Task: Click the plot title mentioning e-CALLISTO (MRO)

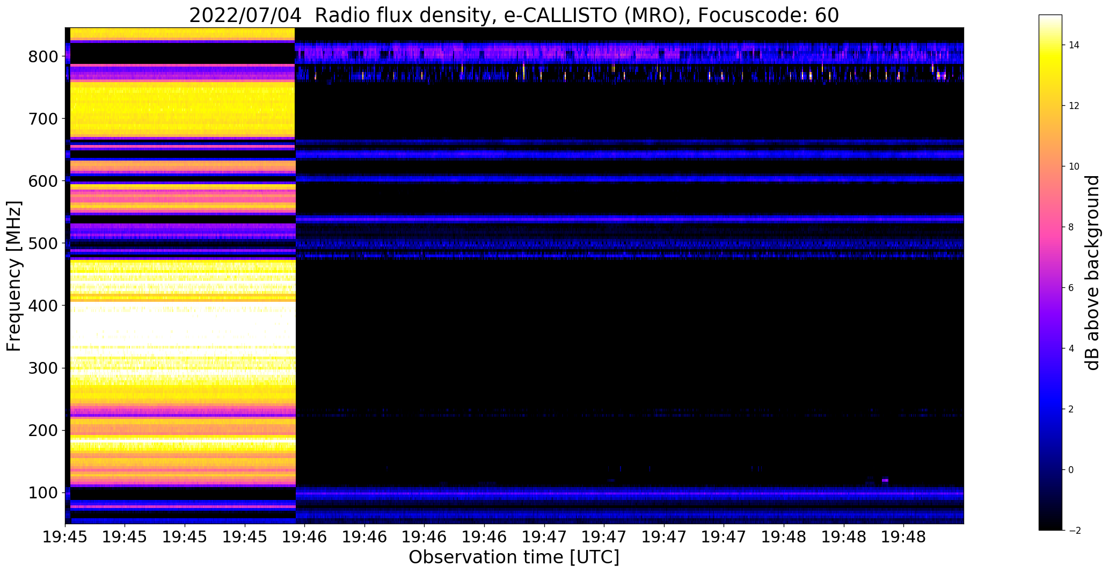Action: point(514,16)
